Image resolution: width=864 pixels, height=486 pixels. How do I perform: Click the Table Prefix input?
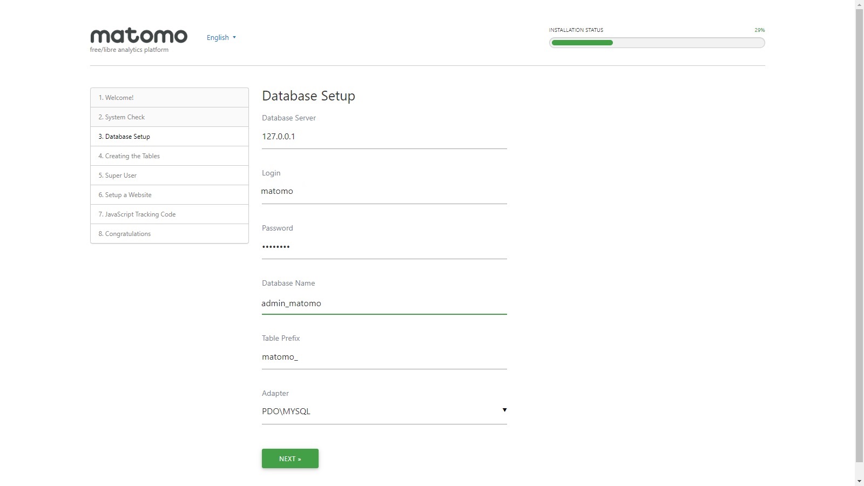(384, 357)
